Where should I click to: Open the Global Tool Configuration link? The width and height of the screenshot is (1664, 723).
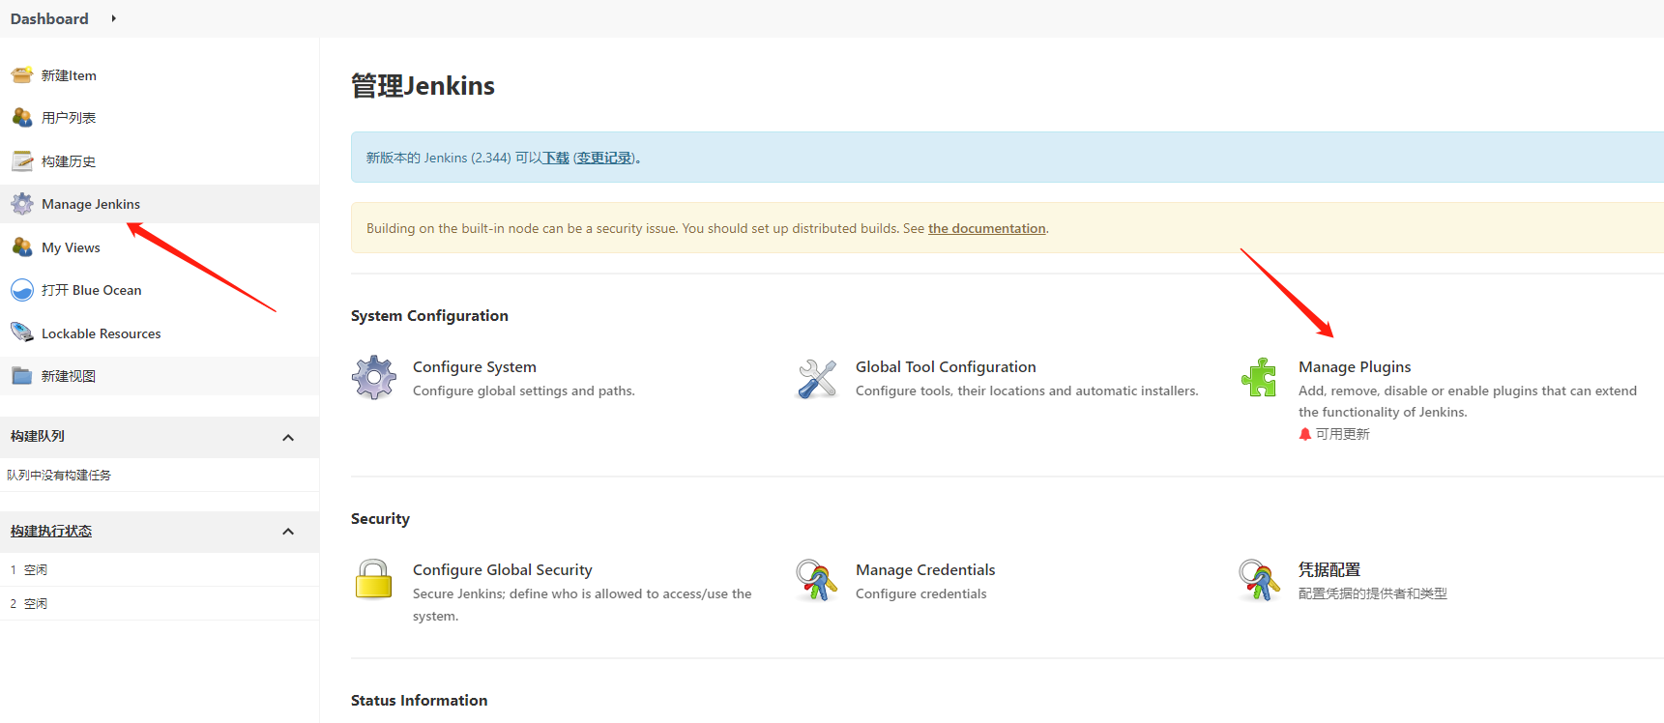pyautogui.click(x=946, y=367)
